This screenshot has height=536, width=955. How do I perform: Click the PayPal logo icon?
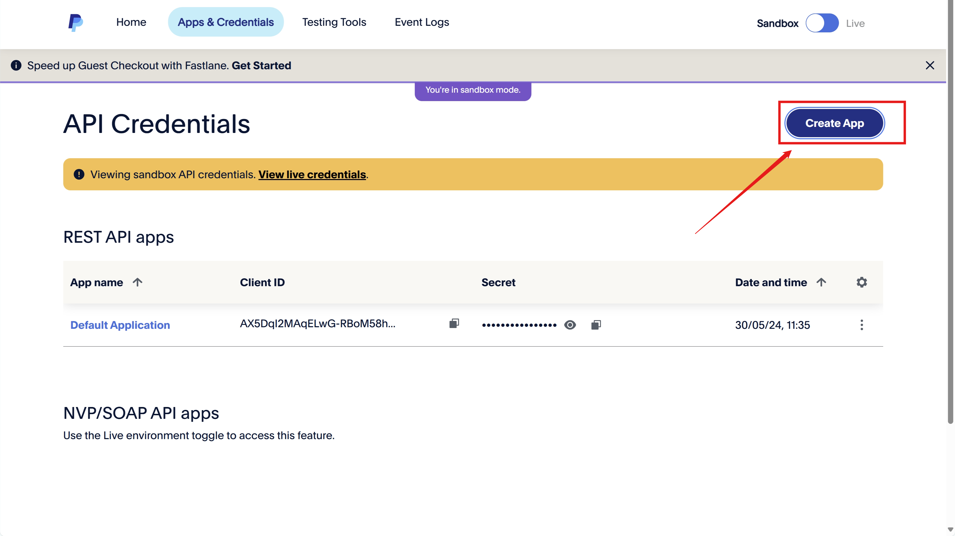(x=76, y=23)
